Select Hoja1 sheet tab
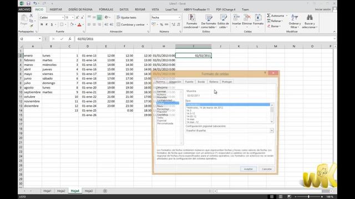 [x=47, y=191]
